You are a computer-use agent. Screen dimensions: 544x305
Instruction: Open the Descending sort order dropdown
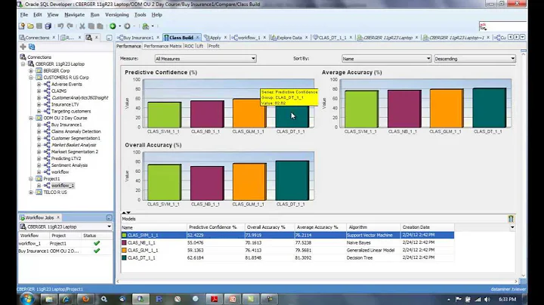pyautogui.click(x=474, y=59)
